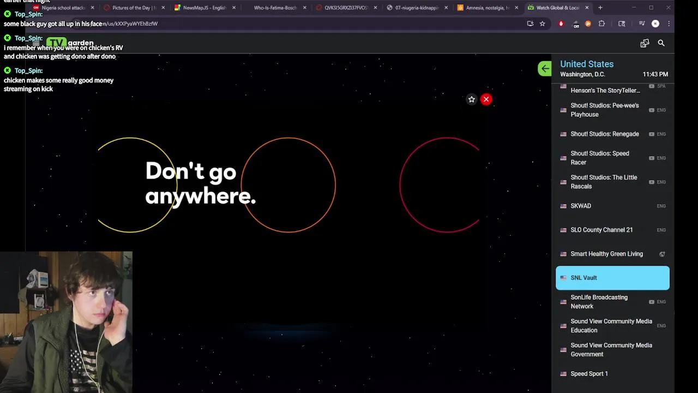Click the US flag beside Speed Sport 1

point(563,374)
